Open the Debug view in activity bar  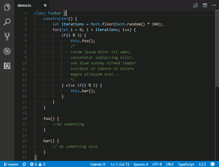click(x=7, y=51)
